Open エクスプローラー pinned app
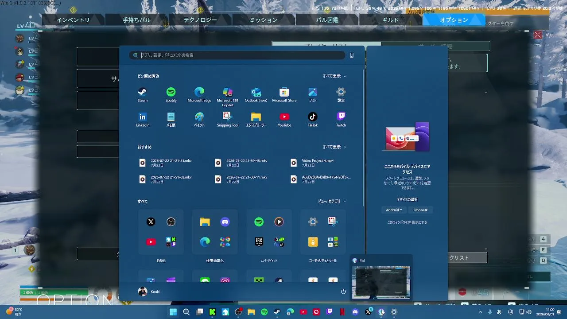 click(256, 120)
